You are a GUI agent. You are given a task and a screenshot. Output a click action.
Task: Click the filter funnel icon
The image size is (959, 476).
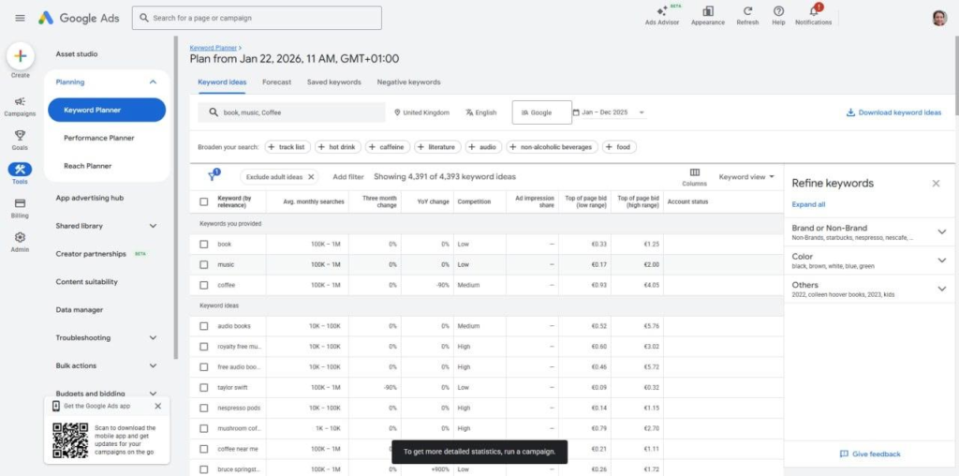coord(213,176)
